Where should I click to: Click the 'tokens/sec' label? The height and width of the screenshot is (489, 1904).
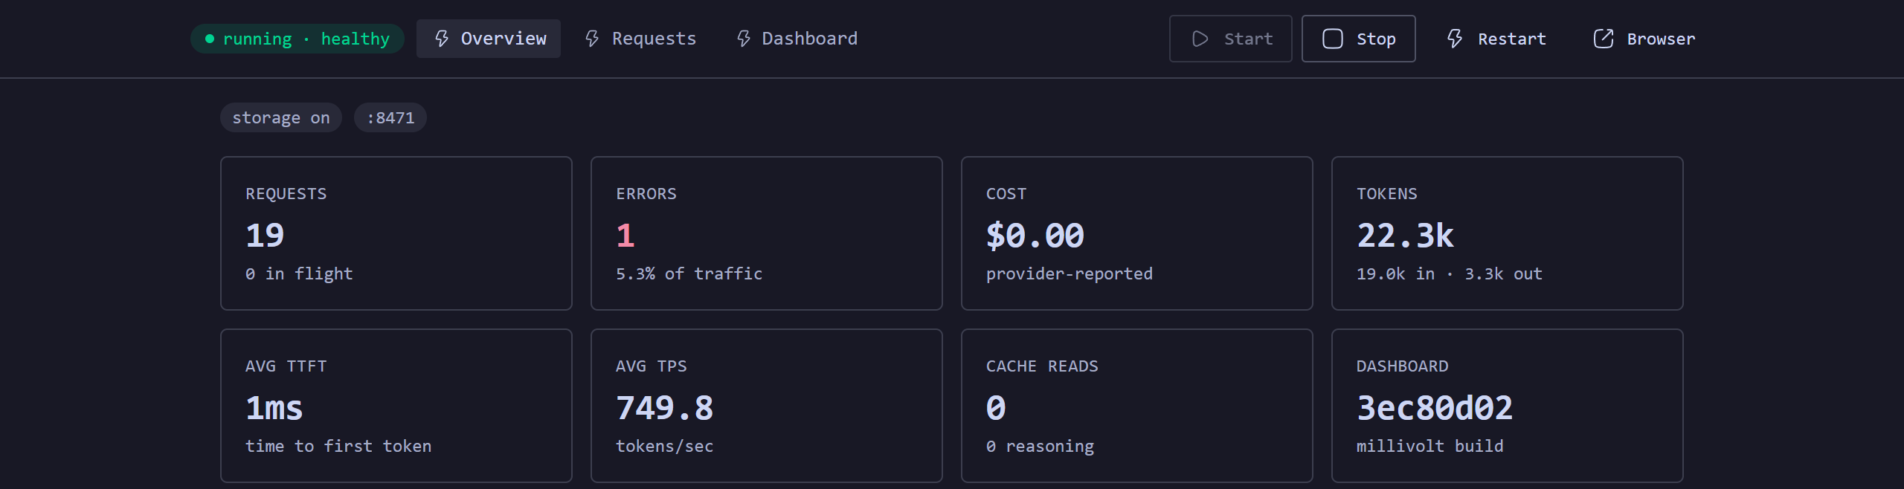(x=665, y=446)
